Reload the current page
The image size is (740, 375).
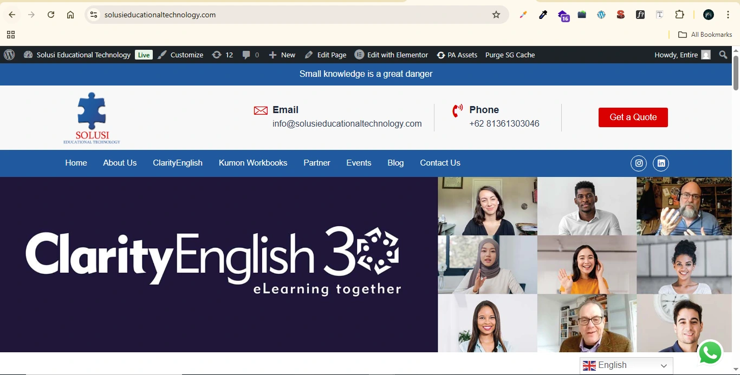[x=51, y=15]
